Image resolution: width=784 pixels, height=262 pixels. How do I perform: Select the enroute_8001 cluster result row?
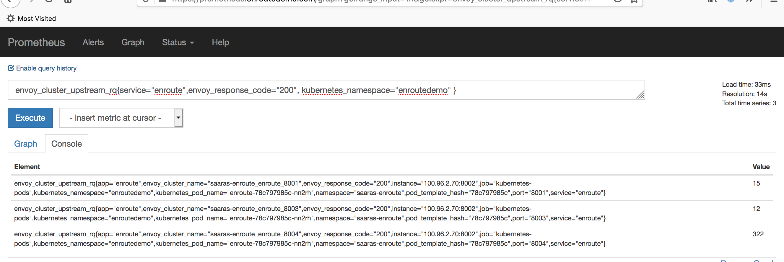pos(392,188)
